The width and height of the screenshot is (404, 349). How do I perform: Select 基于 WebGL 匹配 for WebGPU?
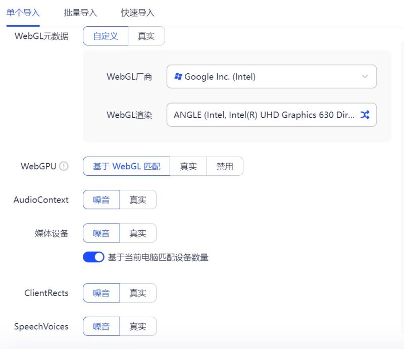127,166
